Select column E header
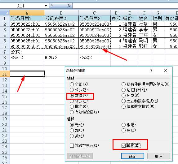Screen dimensions: 178x164 click(x=130, y=13)
